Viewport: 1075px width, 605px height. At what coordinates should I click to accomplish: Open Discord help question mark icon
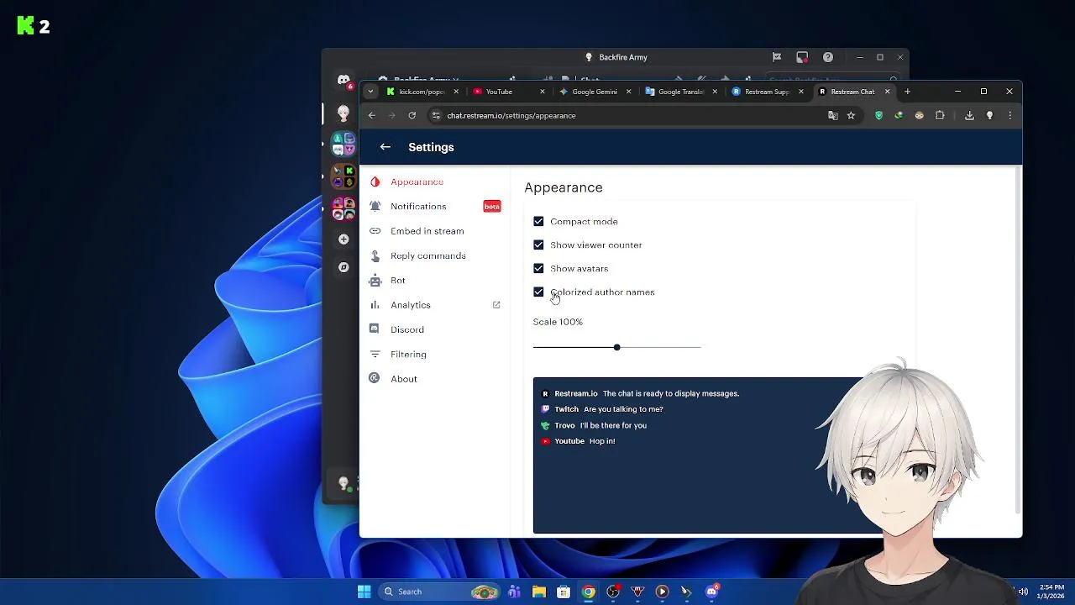(828, 57)
